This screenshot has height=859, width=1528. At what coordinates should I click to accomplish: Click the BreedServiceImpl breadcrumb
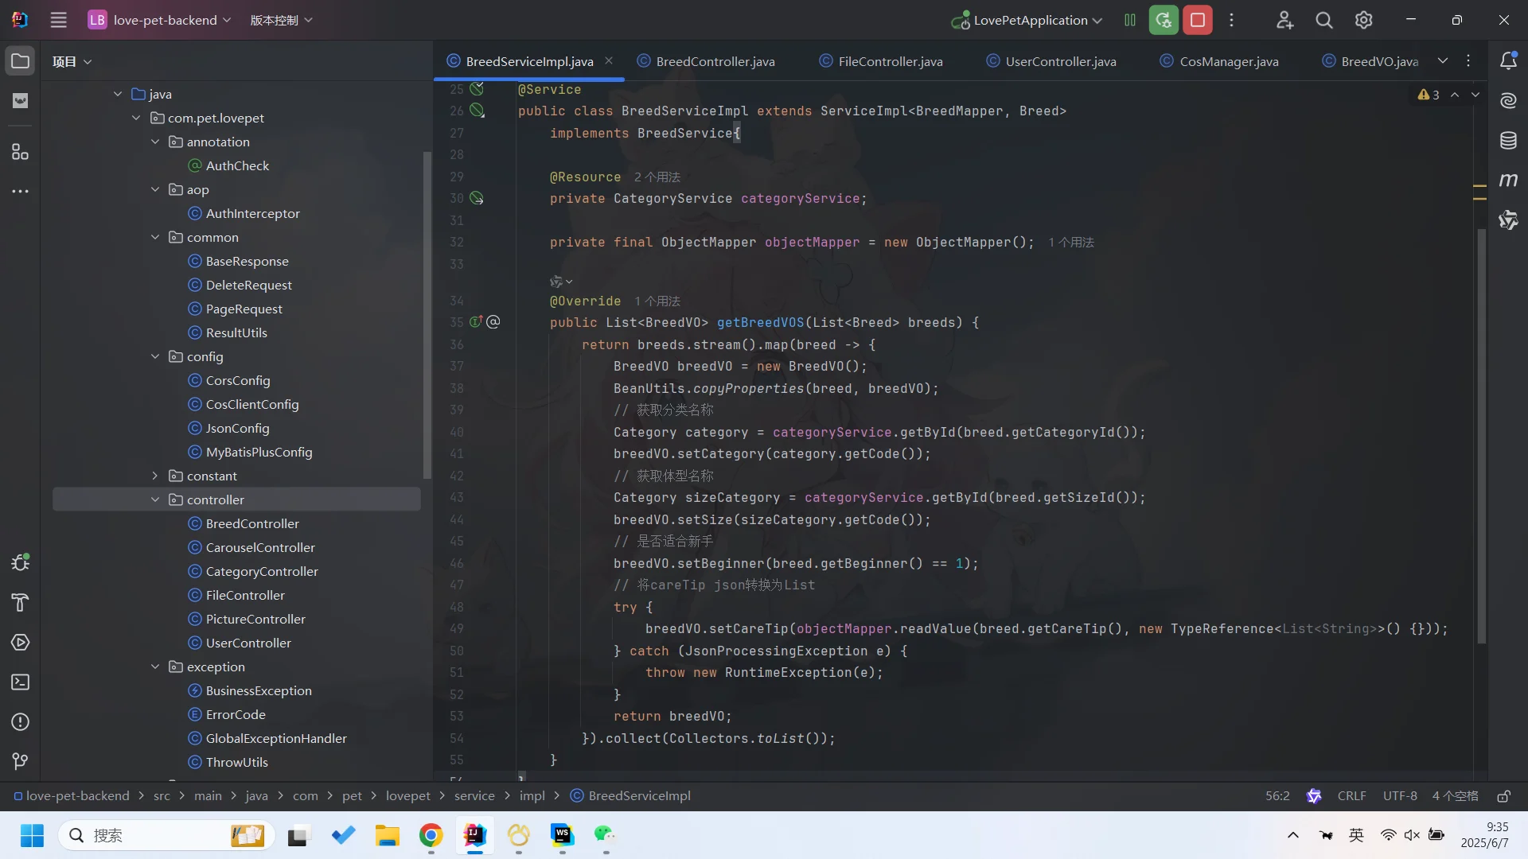[639, 796]
